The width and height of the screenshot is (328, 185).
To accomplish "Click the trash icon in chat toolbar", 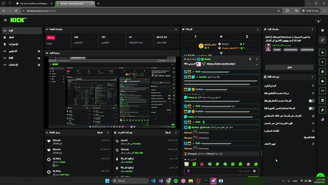I will [x=196, y=36].
